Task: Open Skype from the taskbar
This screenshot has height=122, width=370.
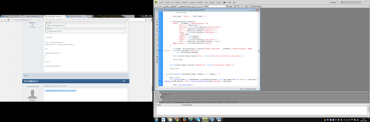Action: [198, 120]
